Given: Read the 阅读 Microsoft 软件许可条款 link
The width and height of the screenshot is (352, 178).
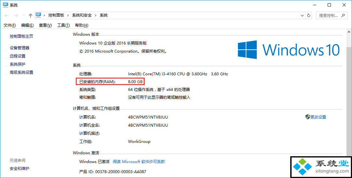Looking at the screenshot, I should [139, 162].
